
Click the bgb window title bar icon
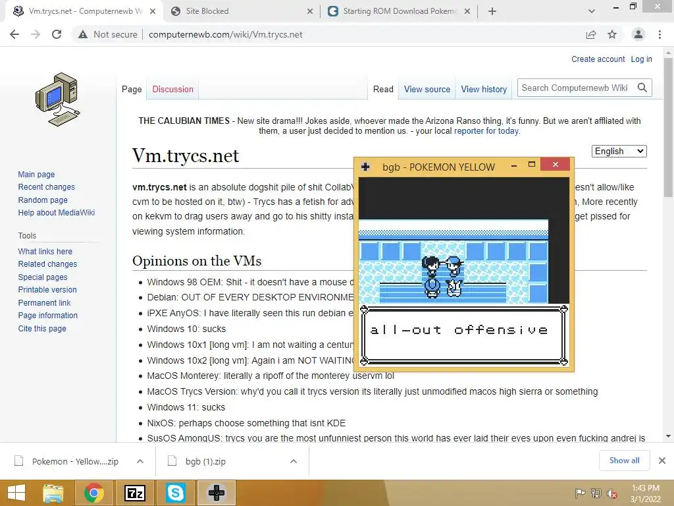click(365, 167)
